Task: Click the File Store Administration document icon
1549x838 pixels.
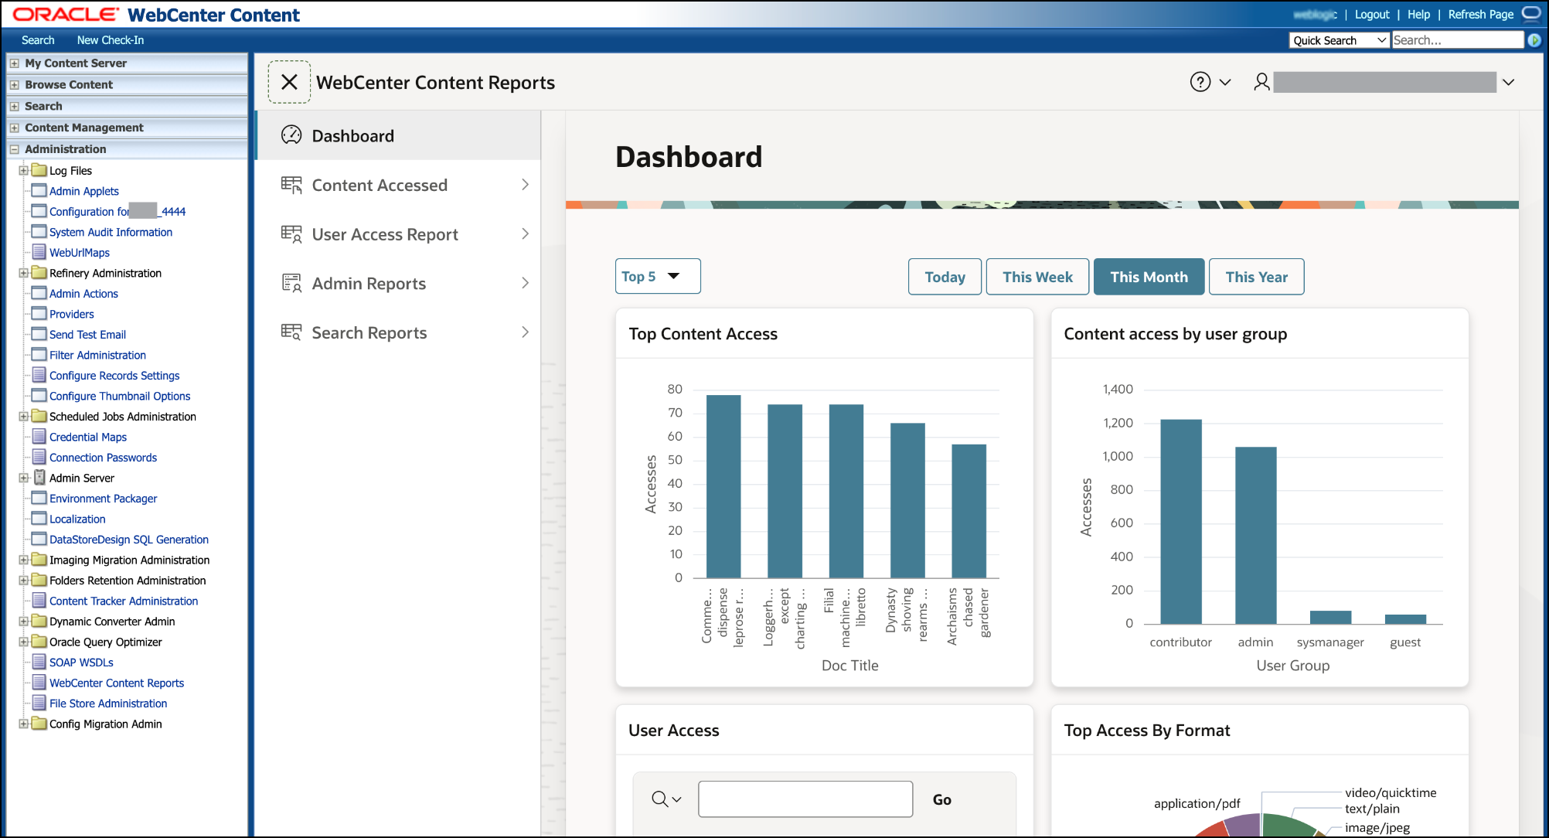Action: [39, 703]
